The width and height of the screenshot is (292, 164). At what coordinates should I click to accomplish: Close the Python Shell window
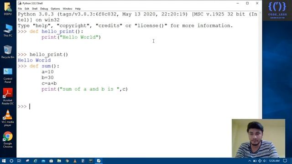(257, 3)
